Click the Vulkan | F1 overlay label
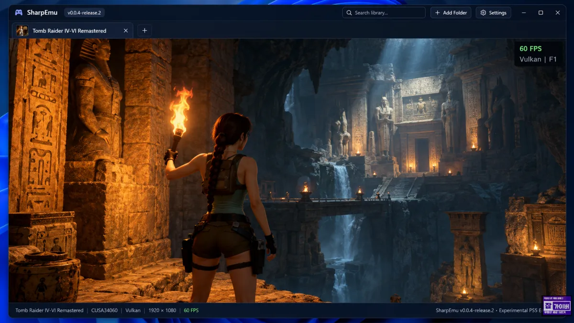The image size is (574, 323). (x=538, y=59)
